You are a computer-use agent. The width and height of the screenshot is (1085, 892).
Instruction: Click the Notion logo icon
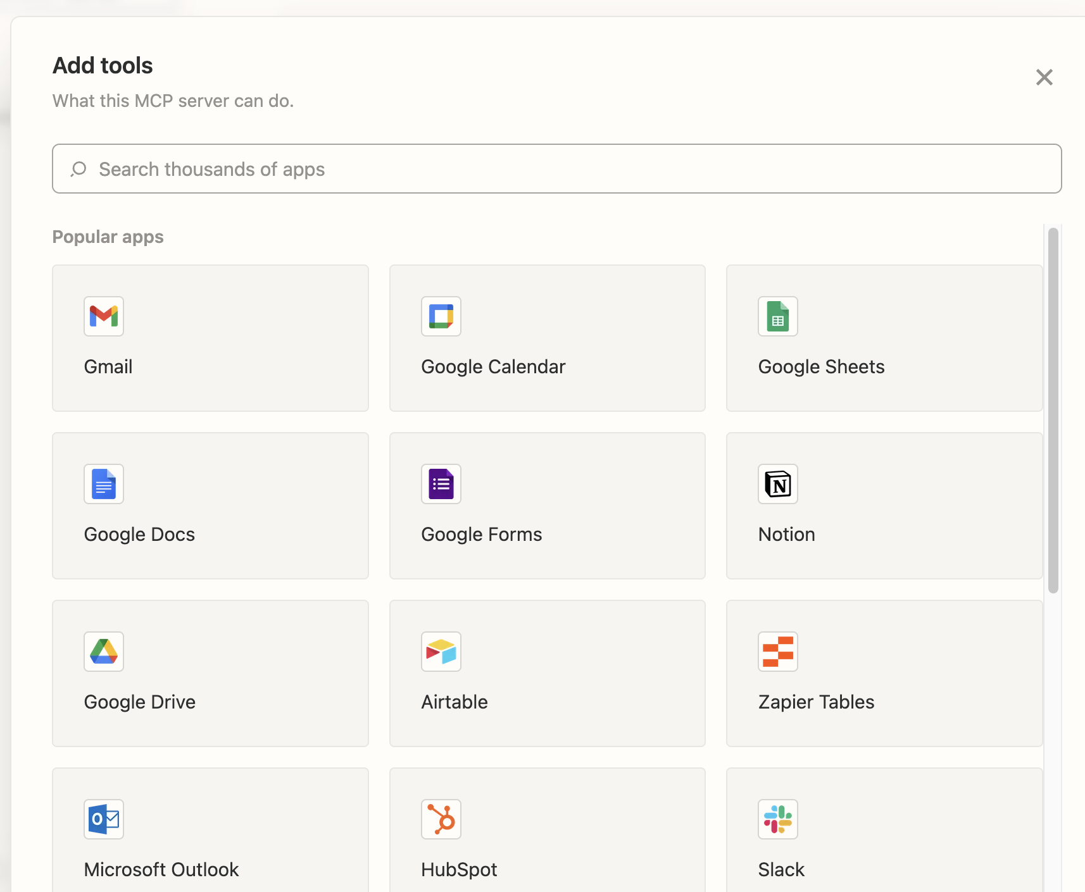(778, 484)
